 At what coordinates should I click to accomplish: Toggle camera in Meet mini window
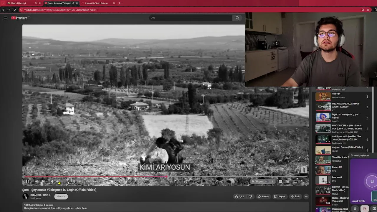point(365,209)
